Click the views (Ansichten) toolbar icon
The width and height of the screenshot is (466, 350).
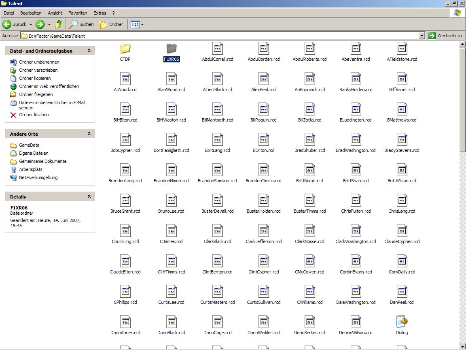(135, 24)
